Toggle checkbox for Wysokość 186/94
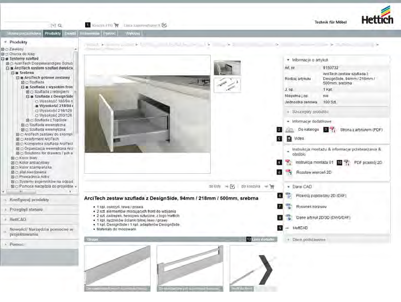401x302 pixels. pyautogui.click(x=37, y=101)
